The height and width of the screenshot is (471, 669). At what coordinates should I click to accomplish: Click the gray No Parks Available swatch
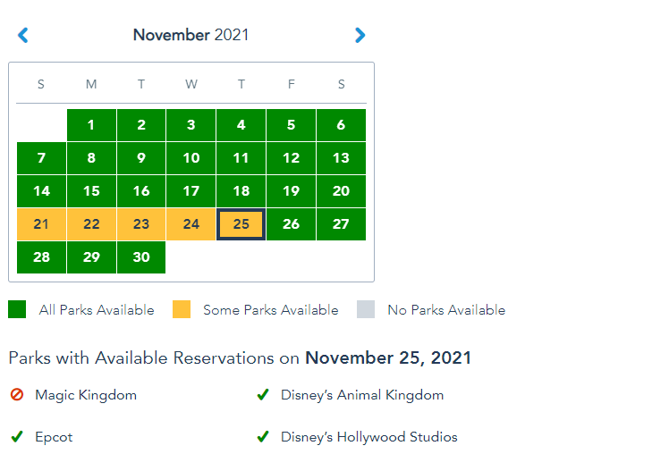[366, 310]
